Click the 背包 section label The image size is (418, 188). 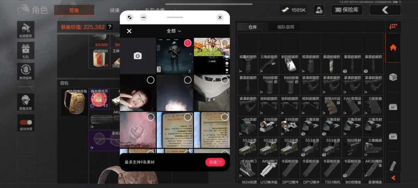click(64, 83)
